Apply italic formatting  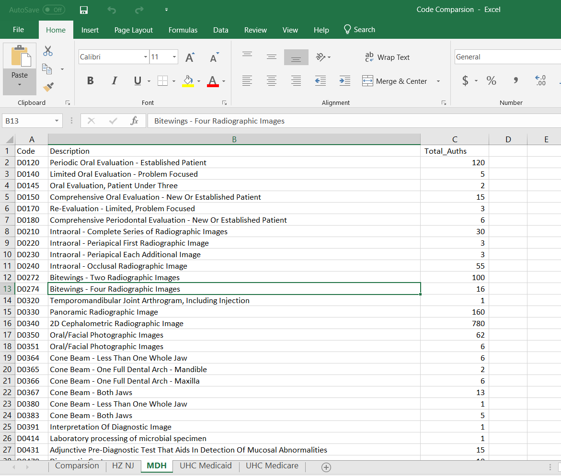click(114, 80)
